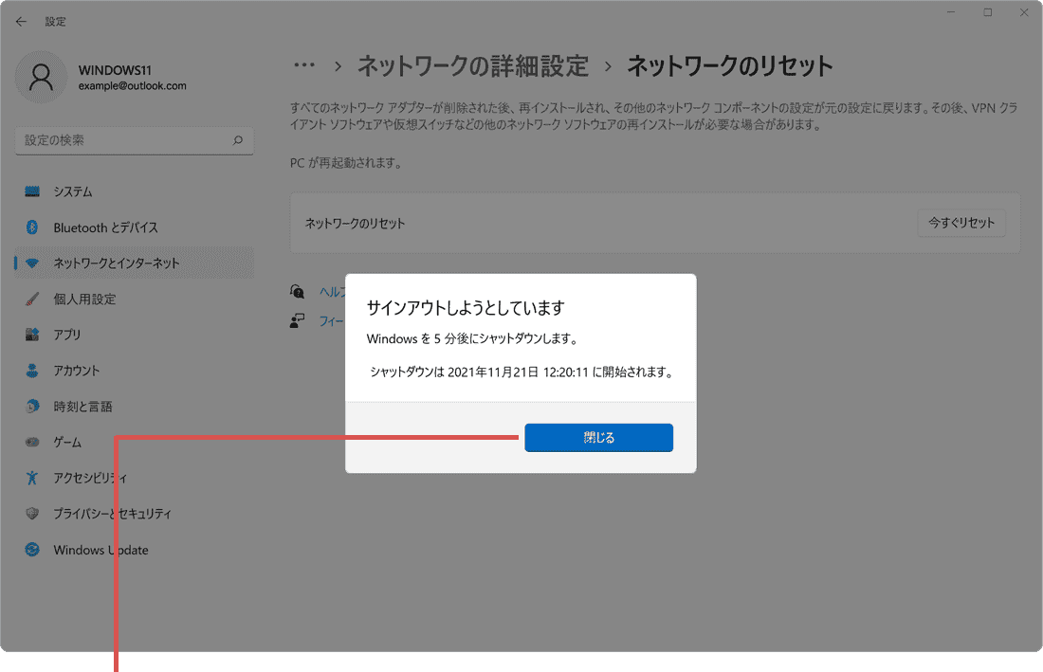Dismiss the sign-out dialog with 閉じる
The height and width of the screenshot is (672, 1043).
598,437
